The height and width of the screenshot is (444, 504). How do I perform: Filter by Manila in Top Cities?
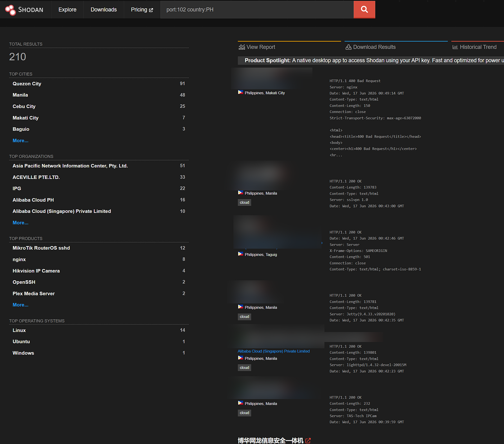[x=20, y=95]
